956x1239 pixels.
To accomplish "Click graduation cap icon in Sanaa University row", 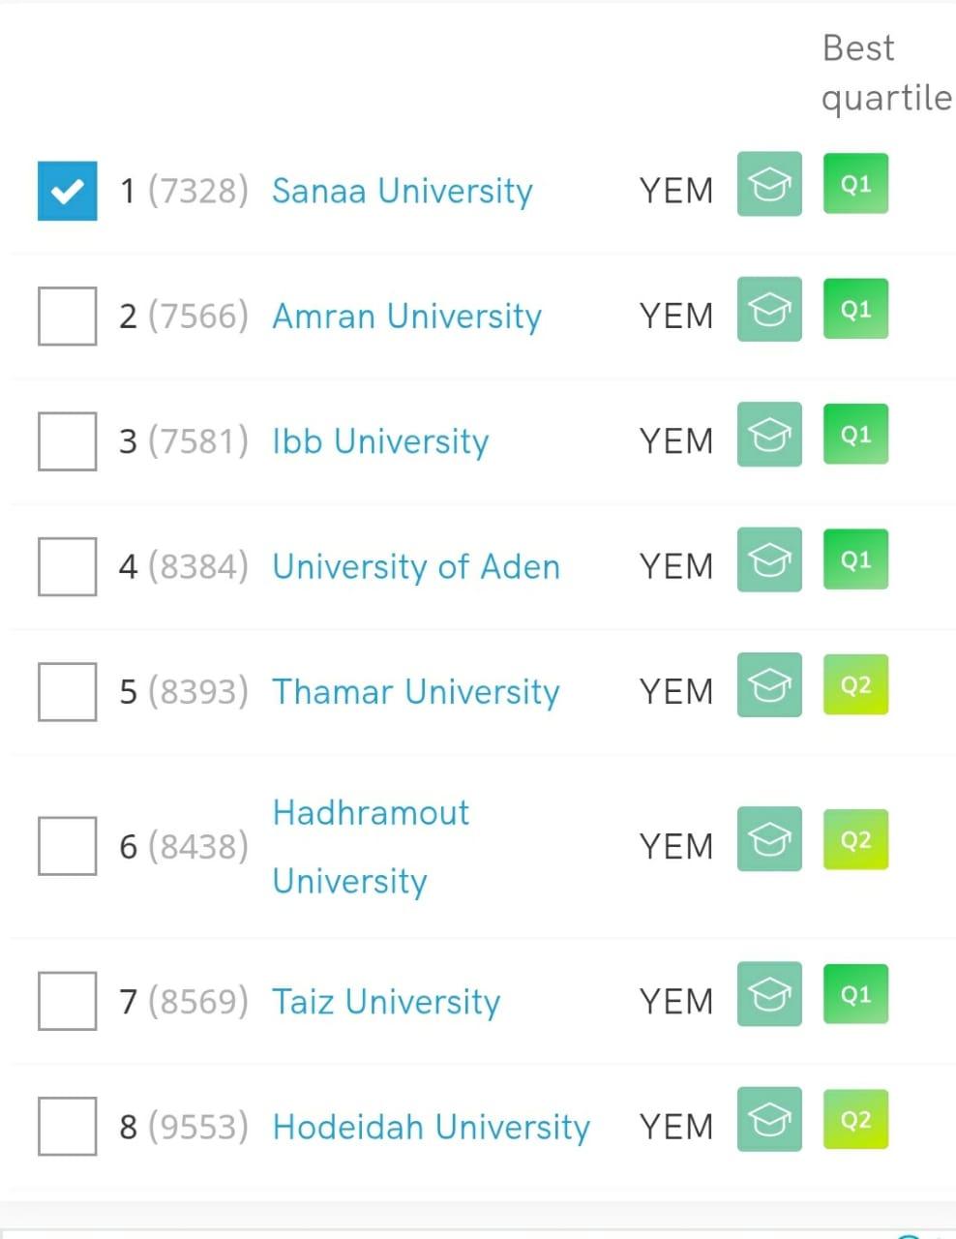I will pos(769,184).
